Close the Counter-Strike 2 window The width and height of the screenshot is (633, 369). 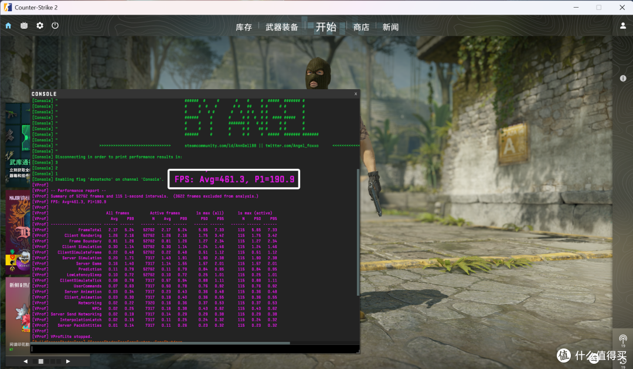click(x=622, y=7)
